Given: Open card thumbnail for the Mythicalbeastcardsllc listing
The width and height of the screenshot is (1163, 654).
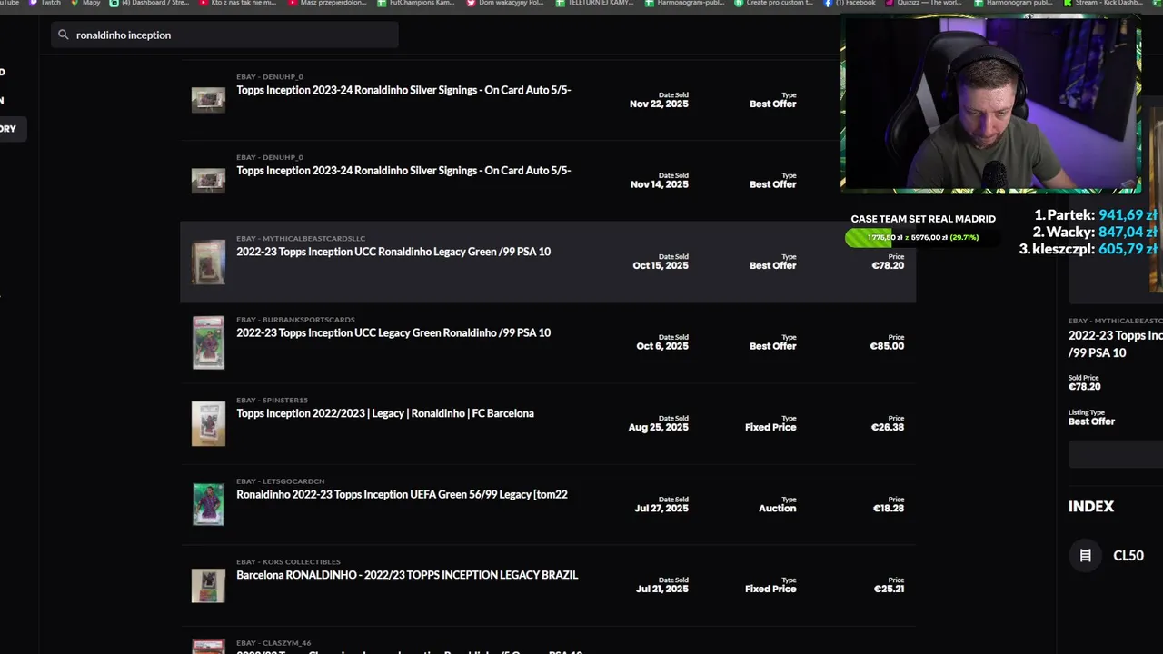Looking at the screenshot, I should coord(208,262).
